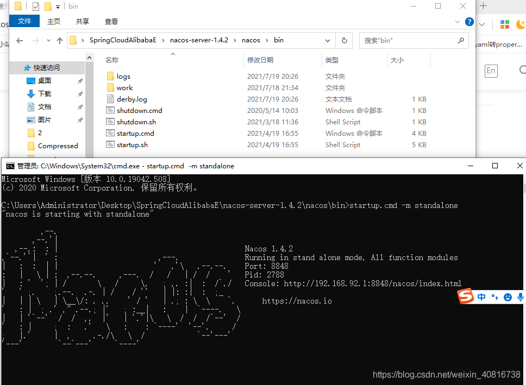This screenshot has height=385, width=526.
Task: Select the startup.cmd file name
Action: tap(135, 134)
